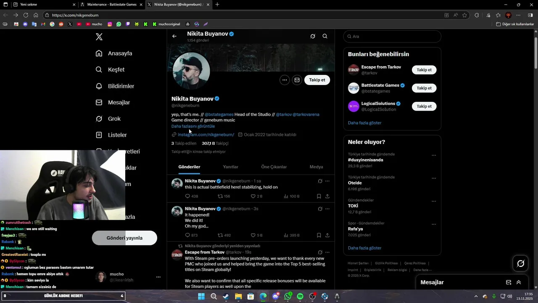Open Keşfet in the sidebar
This screenshot has width=538, height=303.
point(110,70)
